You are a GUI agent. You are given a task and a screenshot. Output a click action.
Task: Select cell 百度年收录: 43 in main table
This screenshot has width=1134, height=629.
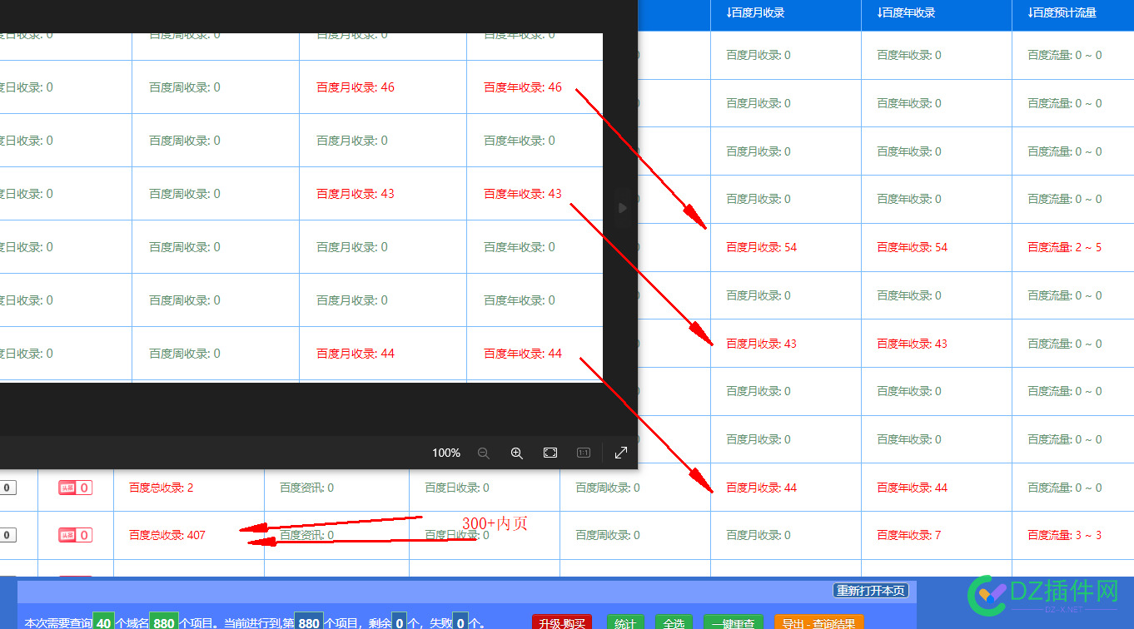point(912,344)
